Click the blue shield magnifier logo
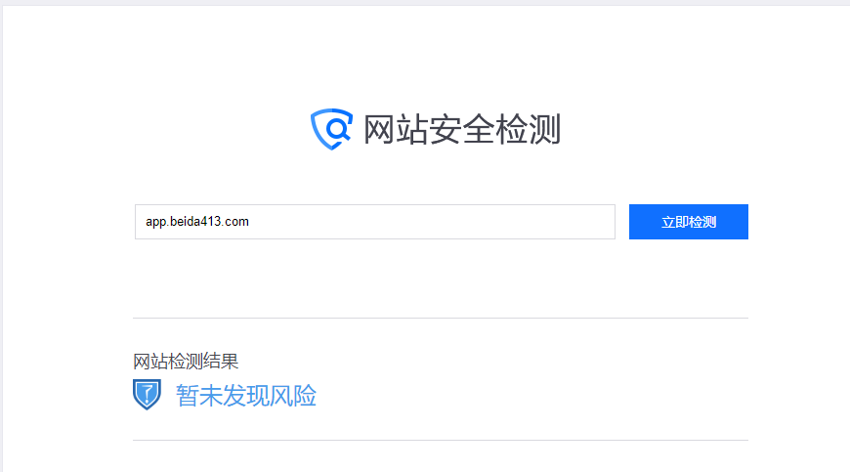Image resolution: width=850 pixels, height=472 pixels. click(331, 129)
